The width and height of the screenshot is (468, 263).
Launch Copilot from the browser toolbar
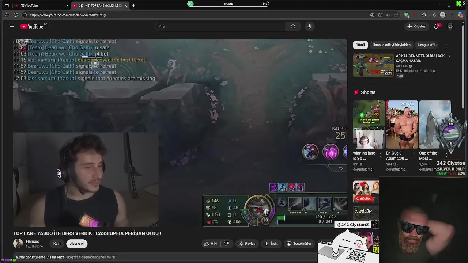click(461, 15)
